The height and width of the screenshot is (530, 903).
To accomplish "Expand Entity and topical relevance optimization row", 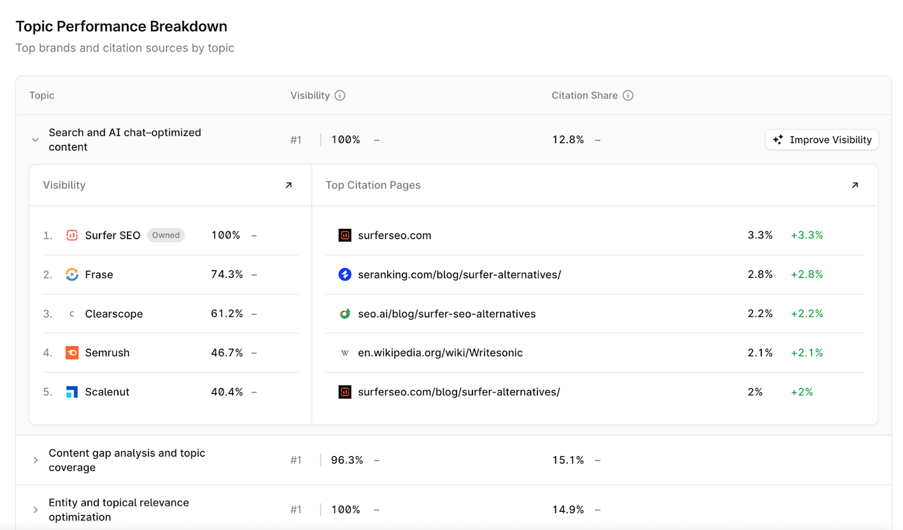I will pyautogui.click(x=36, y=510).
